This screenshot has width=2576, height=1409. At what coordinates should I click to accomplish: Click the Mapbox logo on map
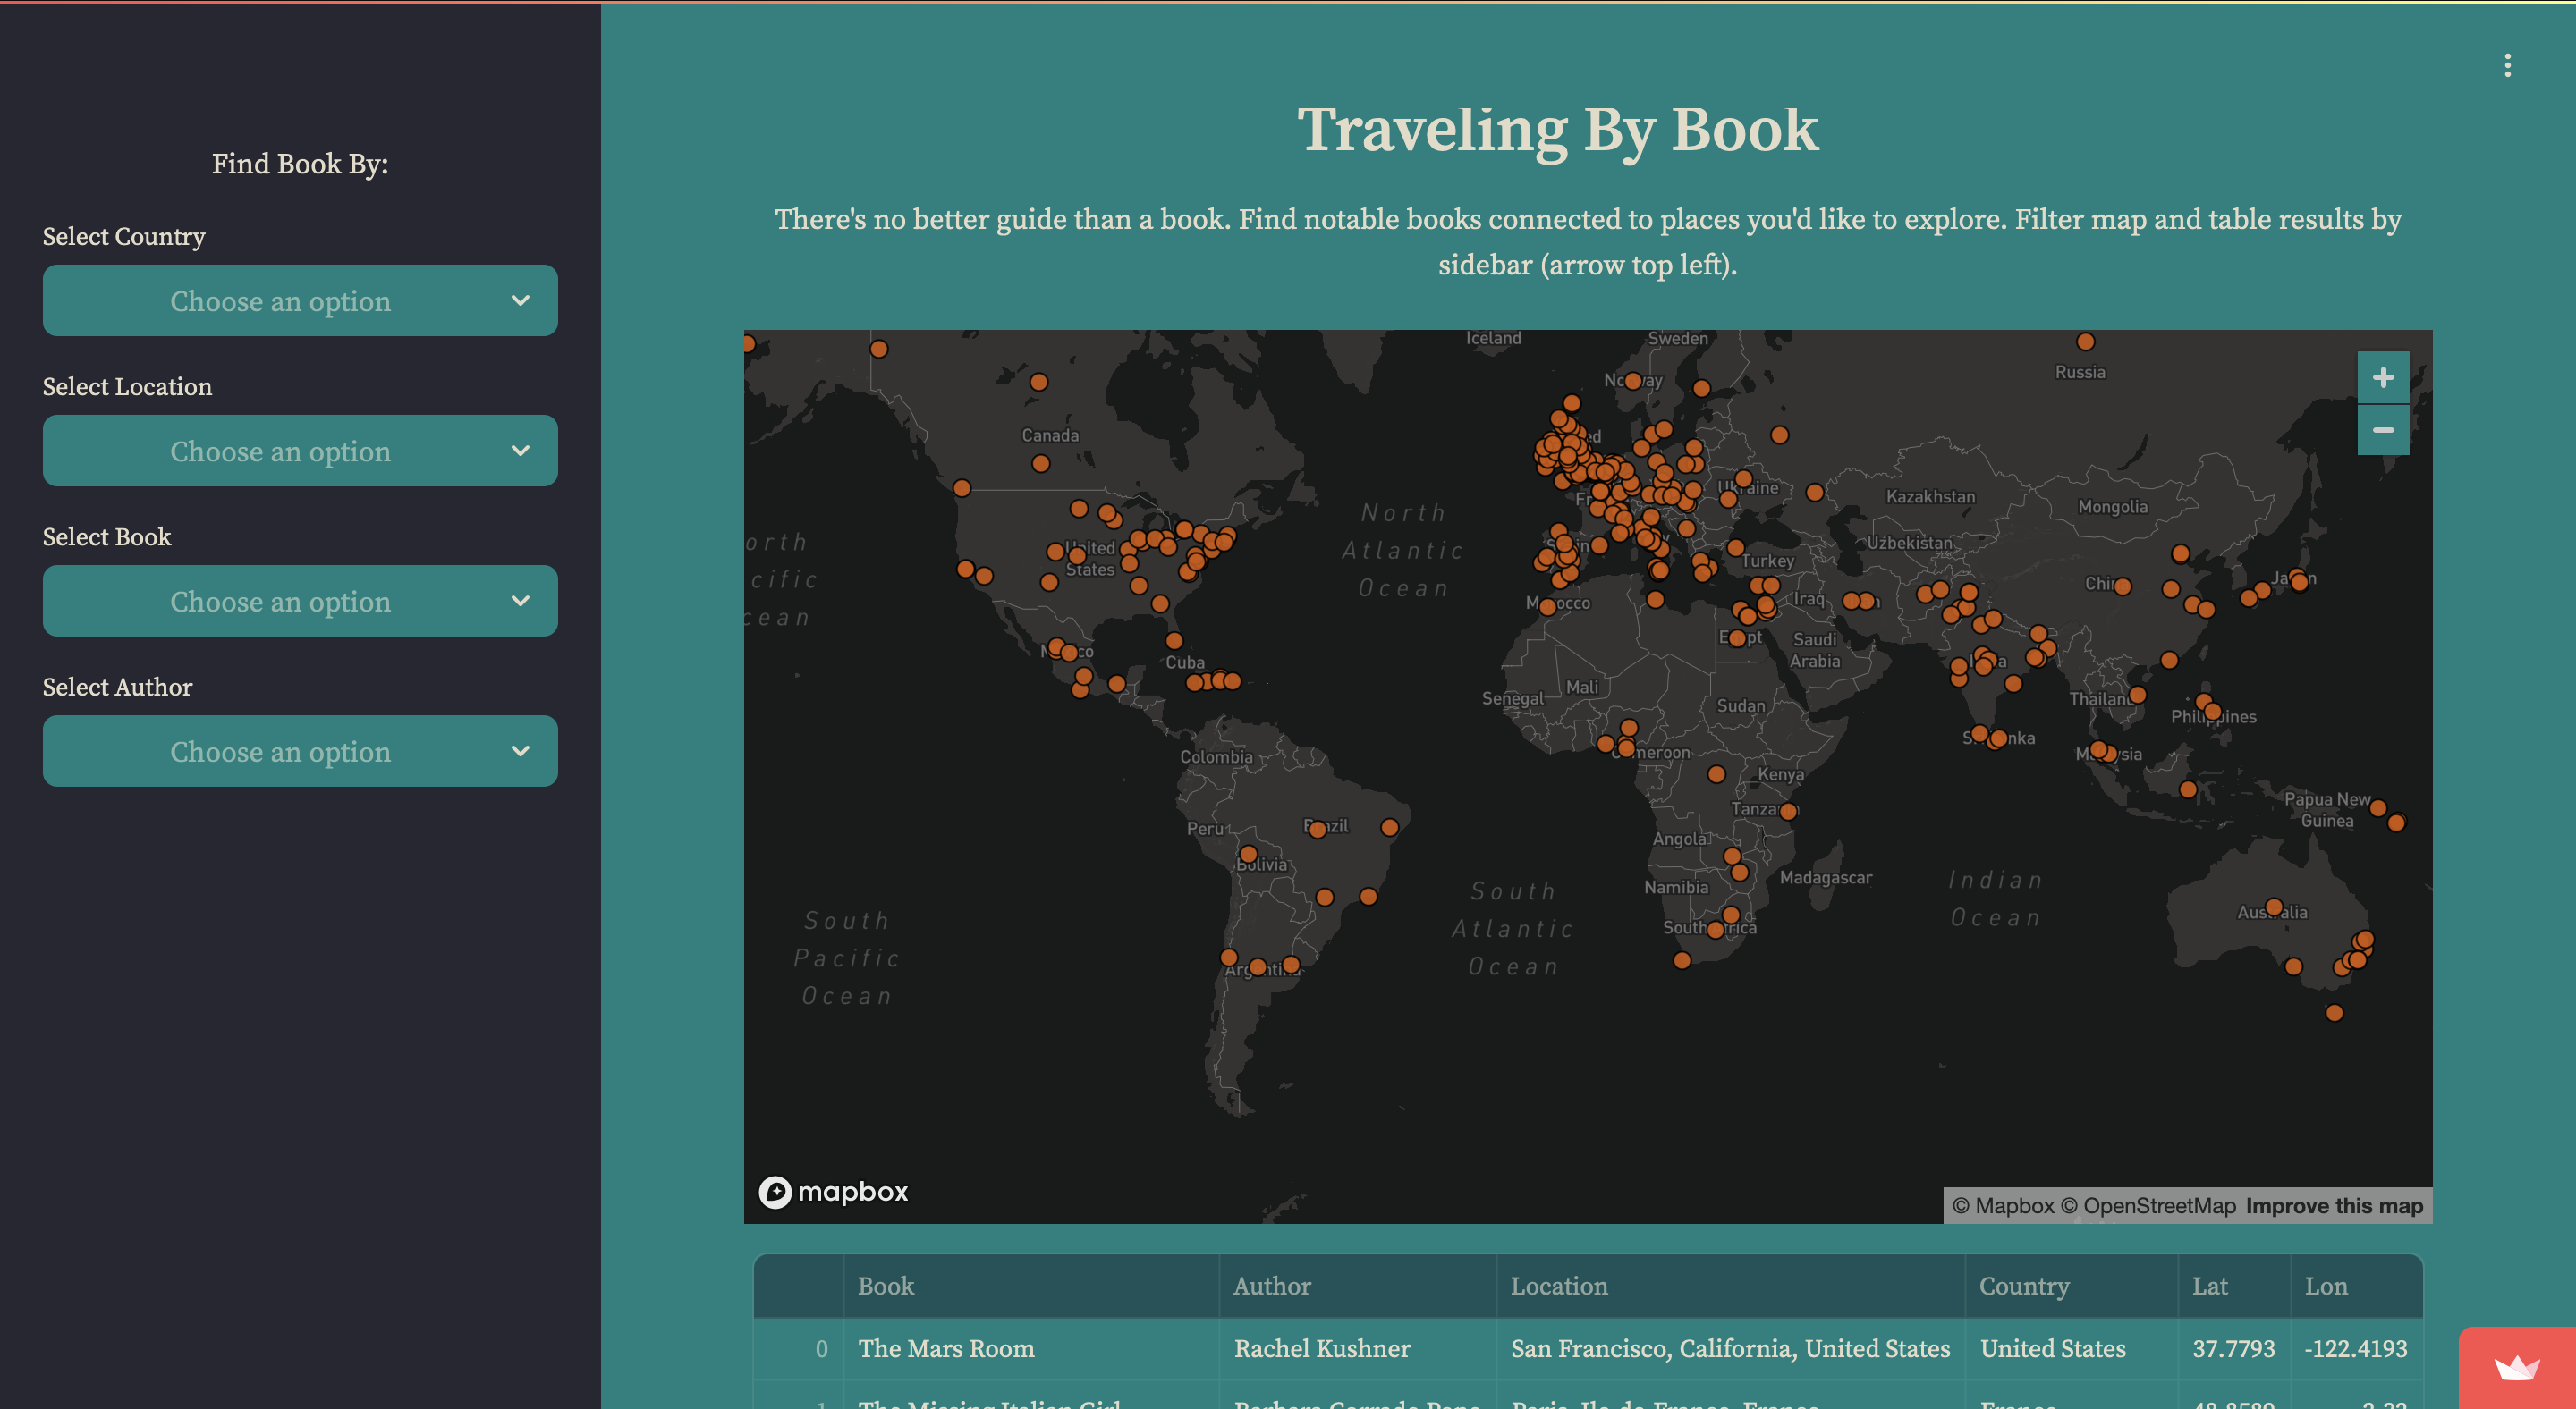pyautogui.click(x=833, y=1191)
